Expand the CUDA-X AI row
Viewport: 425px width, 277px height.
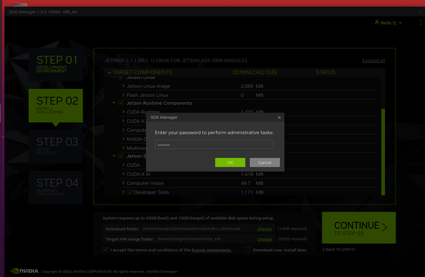(x=123, y=174)
